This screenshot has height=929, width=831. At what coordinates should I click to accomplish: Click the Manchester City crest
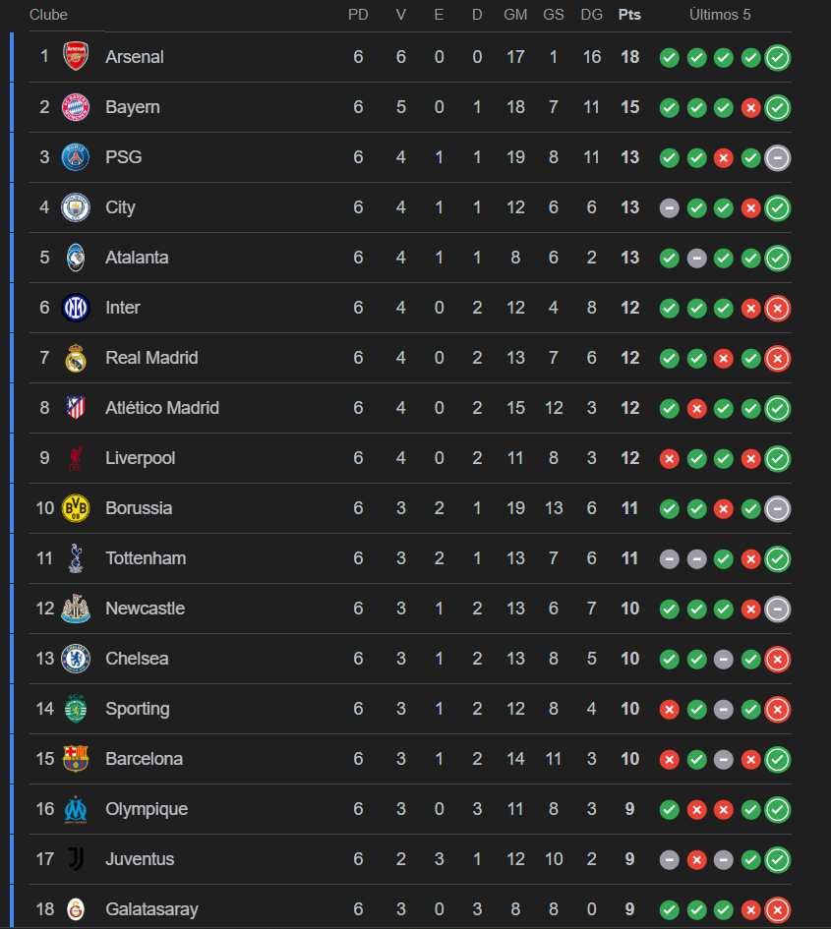pos(76,207)
